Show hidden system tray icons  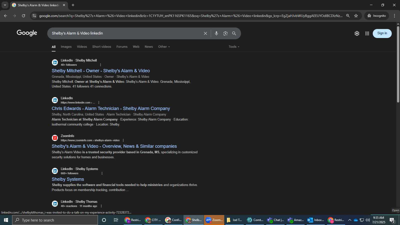coord(350,220)
